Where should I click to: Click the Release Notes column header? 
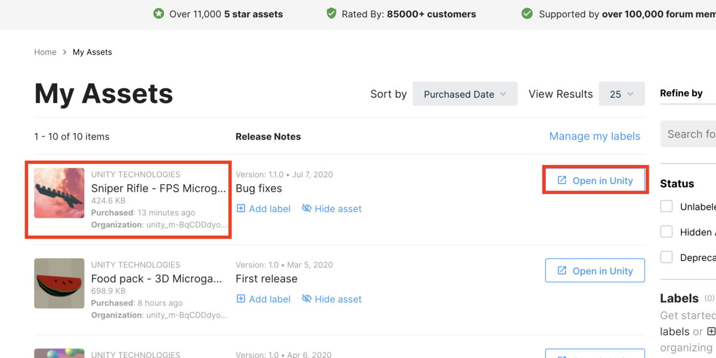coord(268,136)
